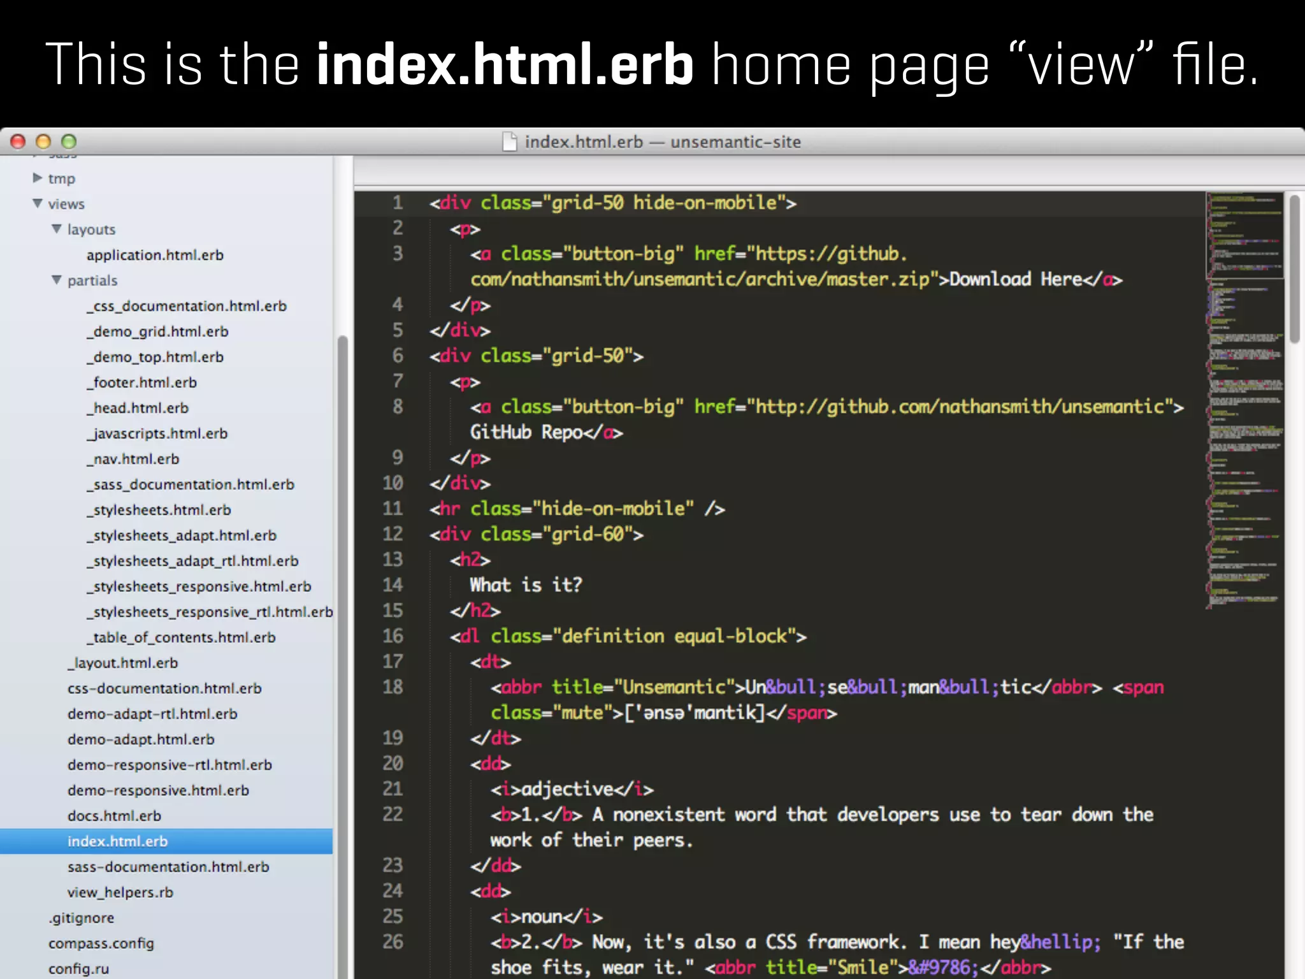Open _nav.html.erb partial file

[133, 459]
